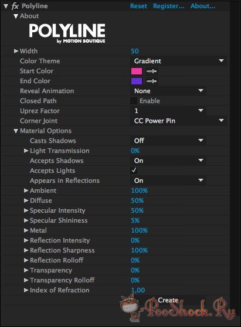
Task: Click the Ambient 100% value
Action: (140, 190)
